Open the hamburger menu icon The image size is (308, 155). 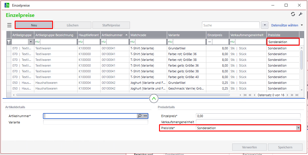click(9, 25)
